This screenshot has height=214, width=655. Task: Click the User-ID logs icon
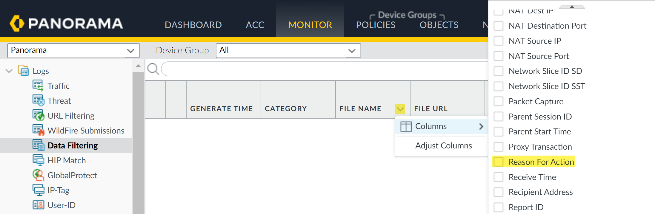[38, 205]
